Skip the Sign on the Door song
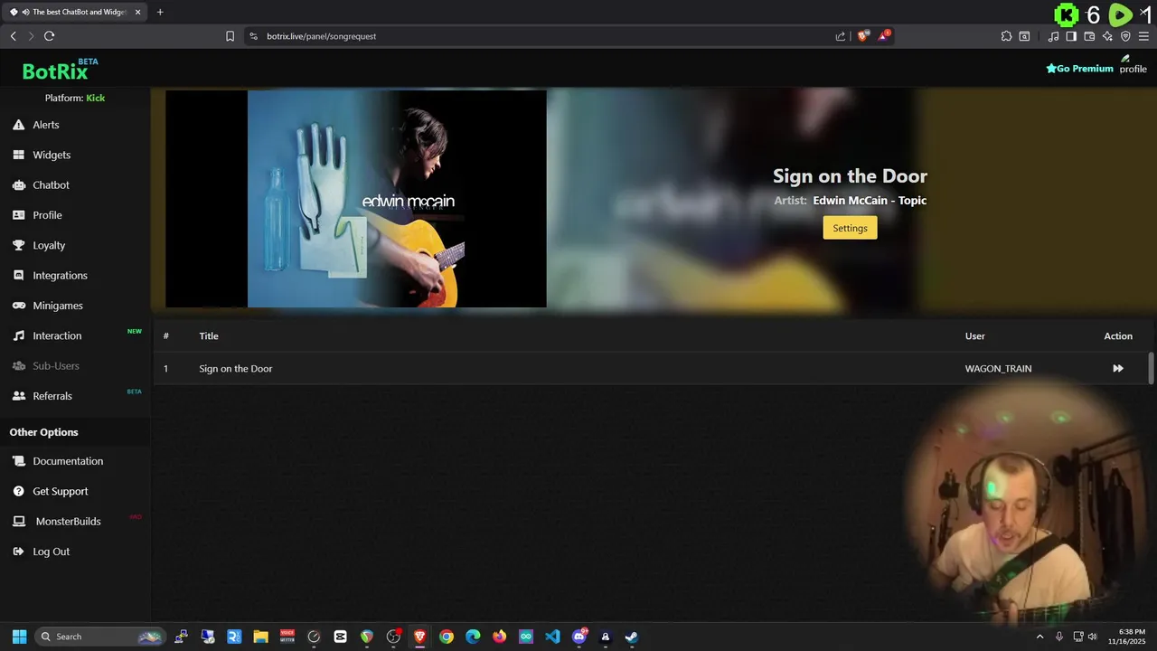 pos(1118,368)
